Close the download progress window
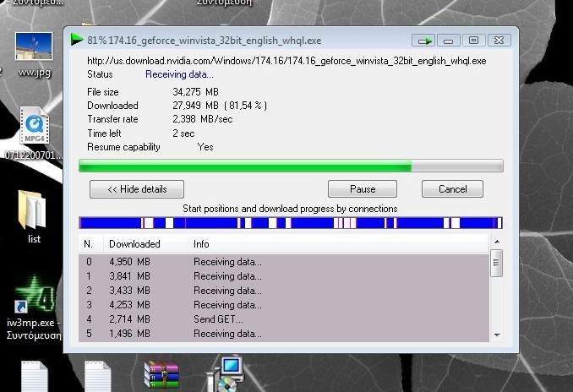The width and height of the screenshot is (573, 392). coord(499,41)
